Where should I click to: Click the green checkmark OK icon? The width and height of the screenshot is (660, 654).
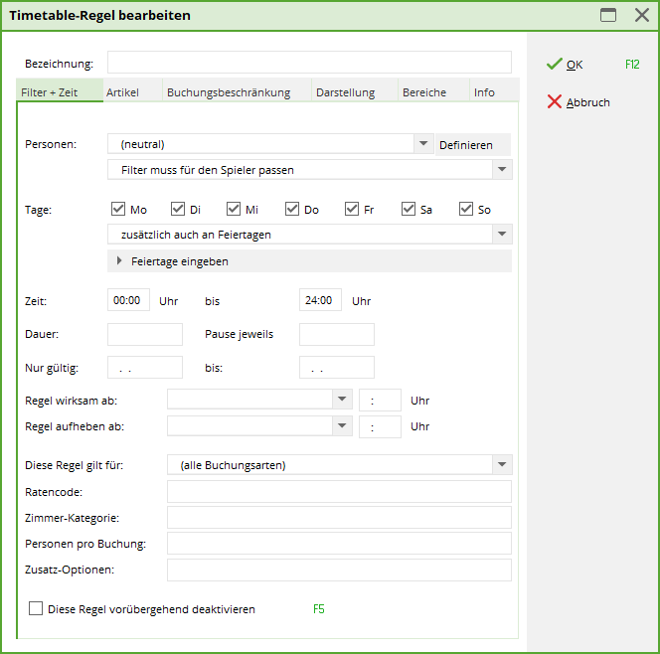coord(555,65)
